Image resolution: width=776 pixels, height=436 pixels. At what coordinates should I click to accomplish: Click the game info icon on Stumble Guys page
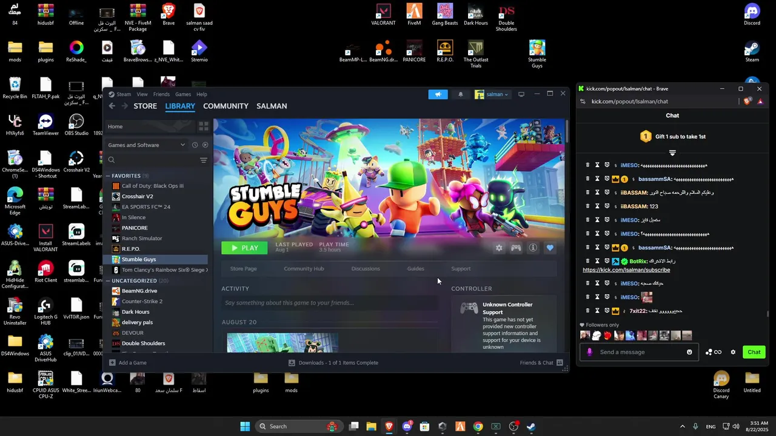[533, 248]
